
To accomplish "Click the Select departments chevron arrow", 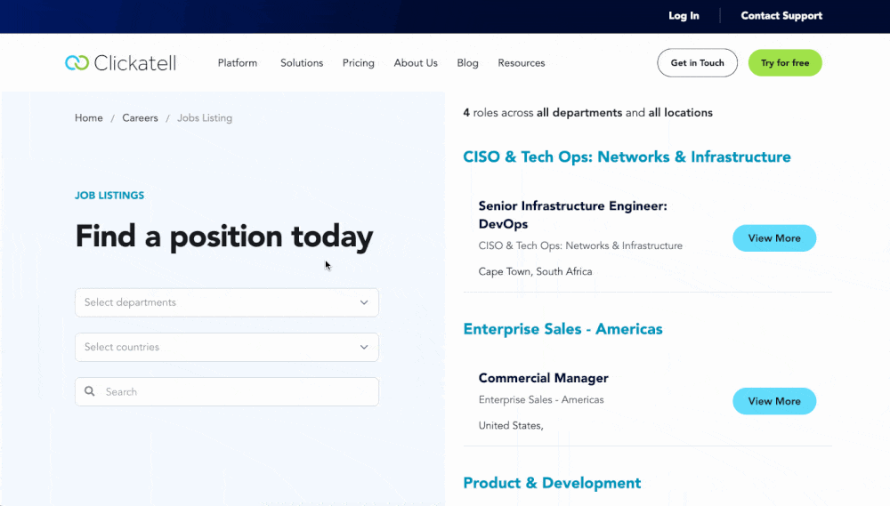I will coord(364,302).
